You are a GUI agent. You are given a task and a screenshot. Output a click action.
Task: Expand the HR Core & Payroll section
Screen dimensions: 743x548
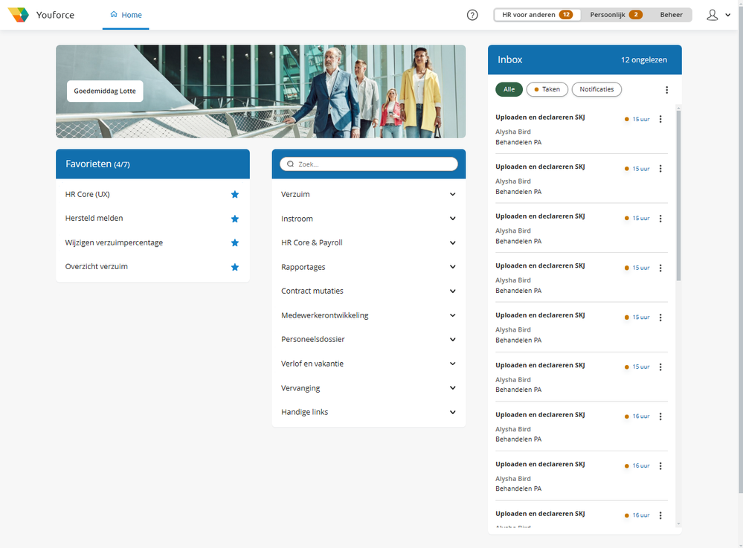pos(368,242)
